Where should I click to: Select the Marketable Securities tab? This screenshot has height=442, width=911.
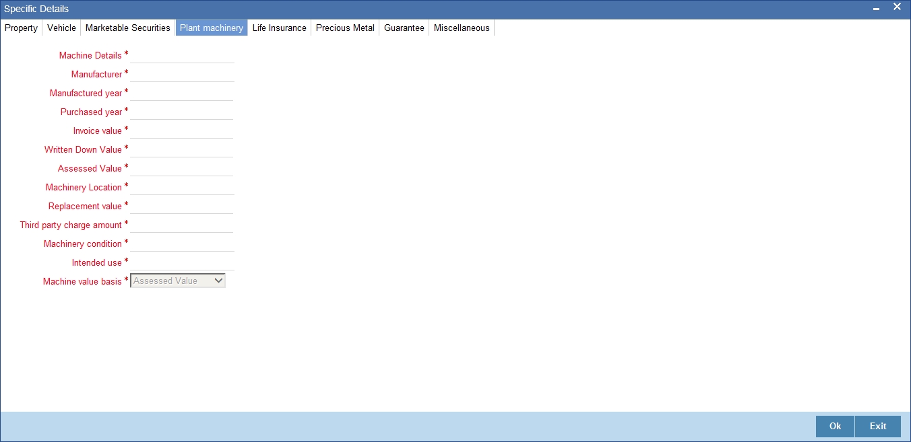coord(128,28)
